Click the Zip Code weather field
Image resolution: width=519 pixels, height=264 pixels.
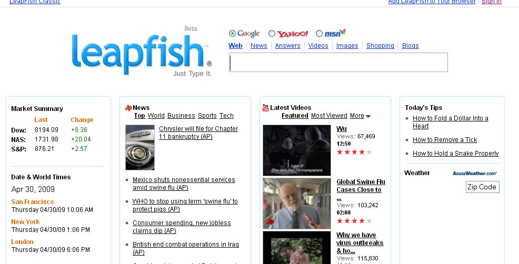coord(482,187)
